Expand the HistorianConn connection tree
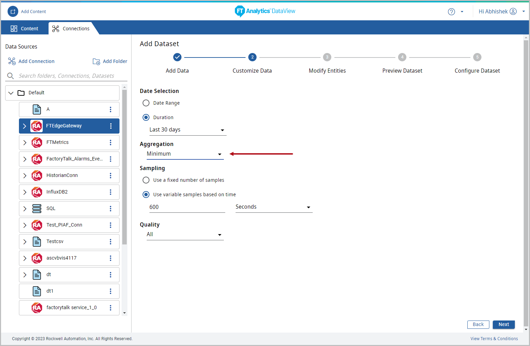530x346 pixels. (x=25, y=176)
